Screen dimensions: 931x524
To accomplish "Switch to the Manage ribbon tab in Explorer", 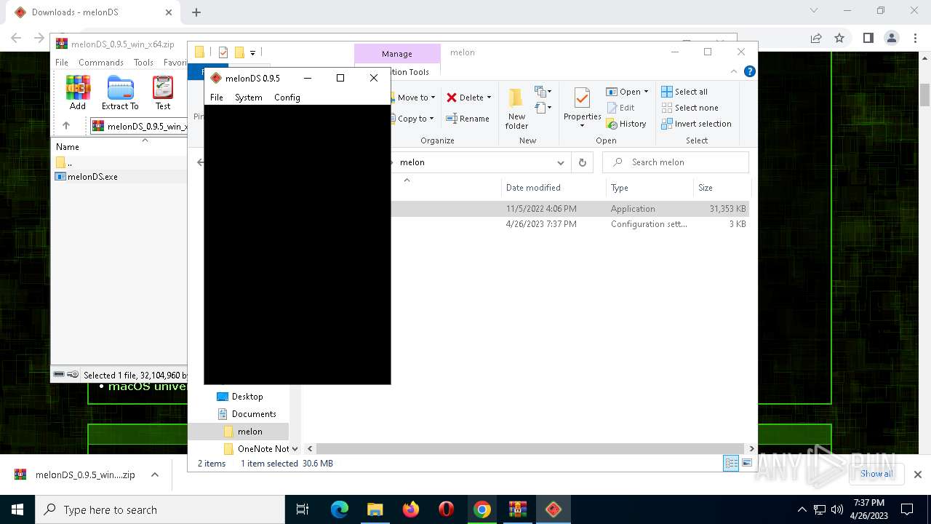I will pyautogui.click(x=397, y=54).
